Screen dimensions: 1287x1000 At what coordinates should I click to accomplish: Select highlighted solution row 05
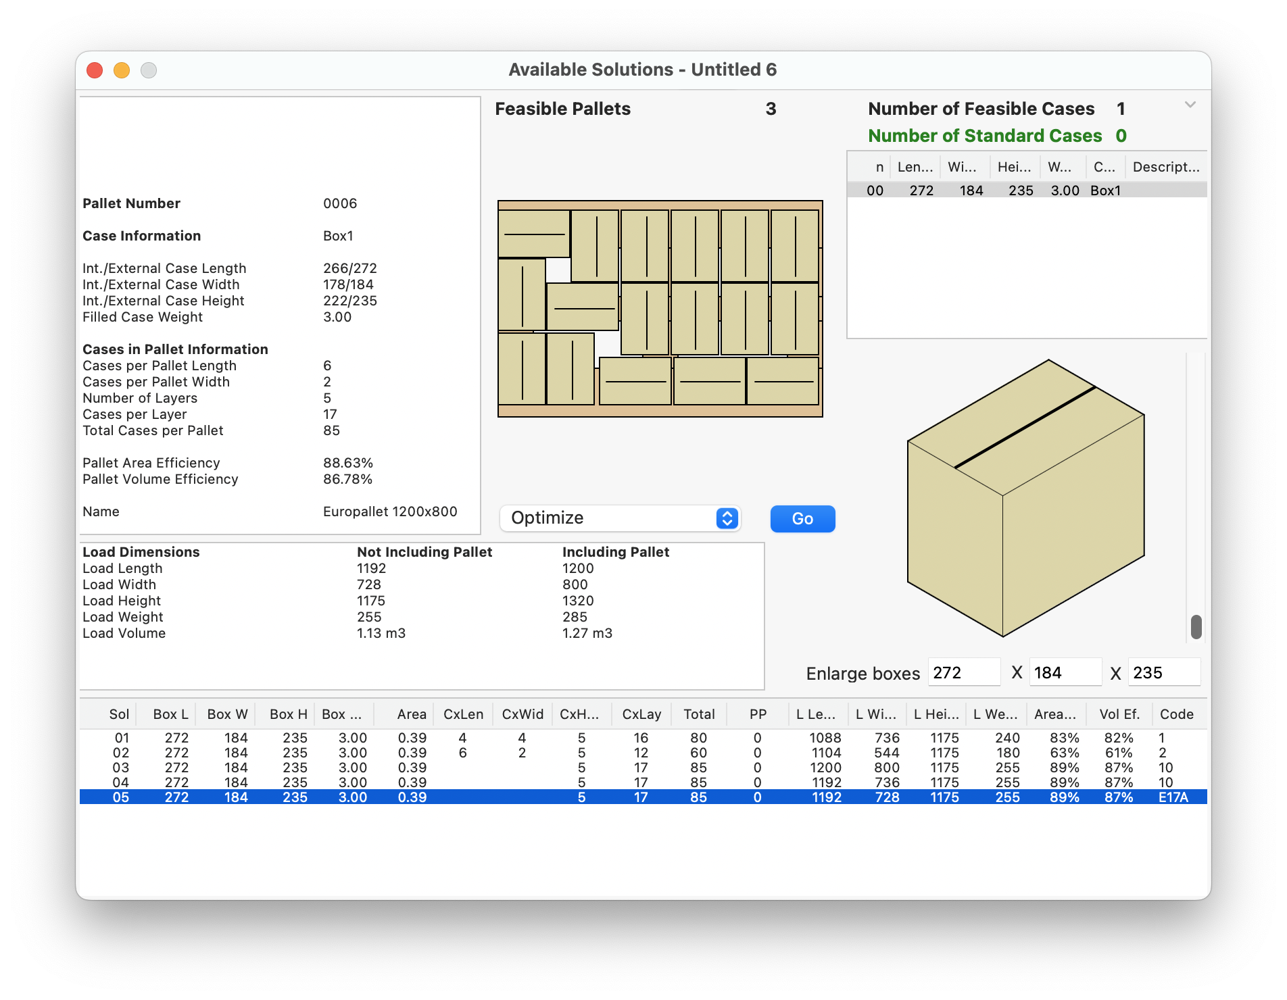tap(643, 797)
